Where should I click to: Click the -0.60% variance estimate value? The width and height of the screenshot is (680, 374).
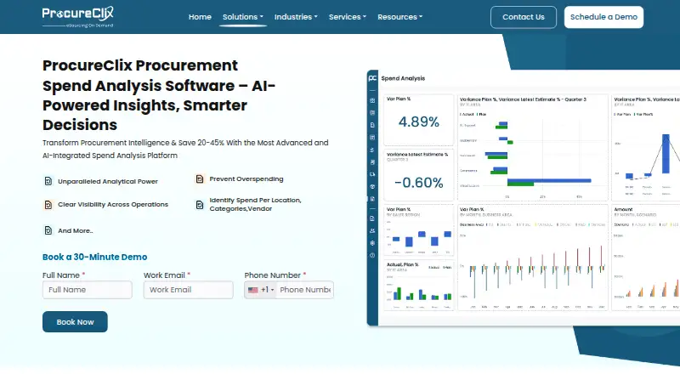tap(418, 183)
